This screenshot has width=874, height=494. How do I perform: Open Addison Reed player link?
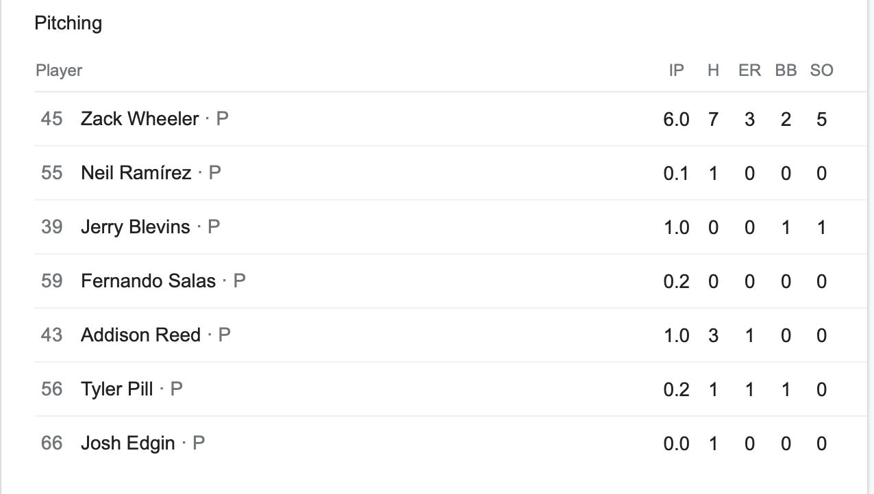140,335
